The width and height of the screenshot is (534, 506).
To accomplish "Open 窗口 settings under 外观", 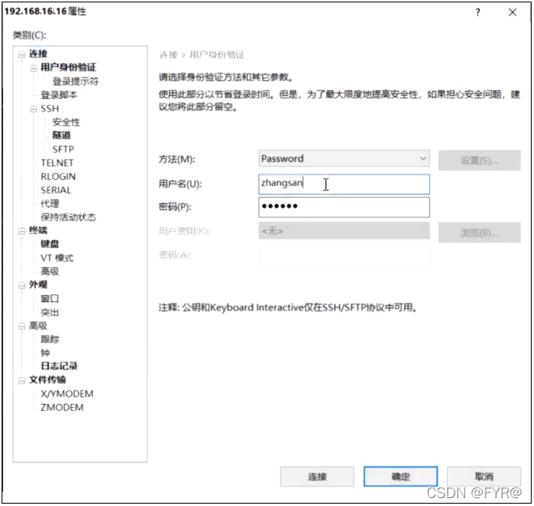I will [x=50, y=299].
